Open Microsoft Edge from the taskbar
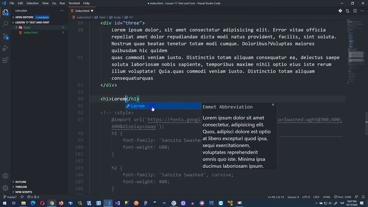The width and height of the screenshot is (368, 207). point(33,203)
